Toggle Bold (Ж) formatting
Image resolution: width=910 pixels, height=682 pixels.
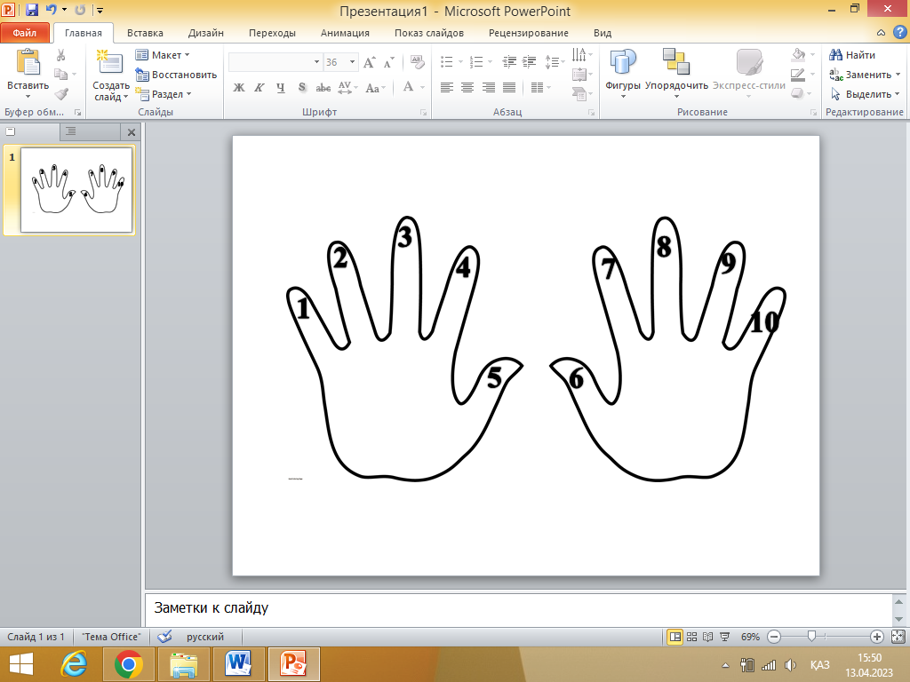click(x=238, y=88)
